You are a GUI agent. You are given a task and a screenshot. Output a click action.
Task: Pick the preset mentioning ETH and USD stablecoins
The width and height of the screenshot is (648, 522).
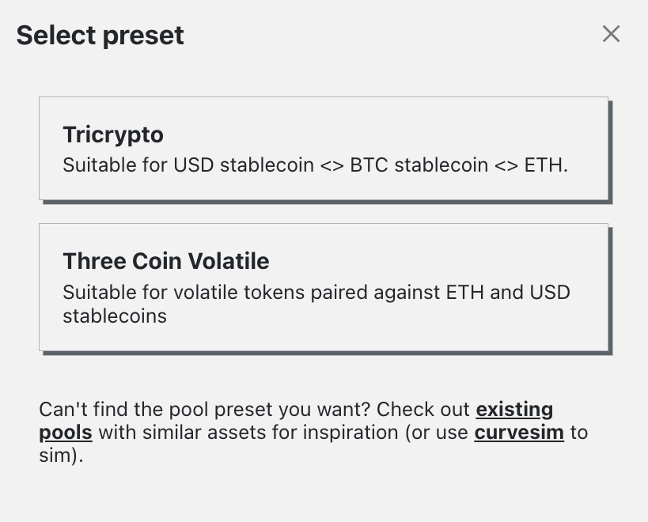(324, 287)
